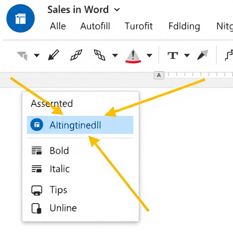Expand the arrow beside the checkered diamond icon
233x233 pixels.
click(x=115, y=56)
